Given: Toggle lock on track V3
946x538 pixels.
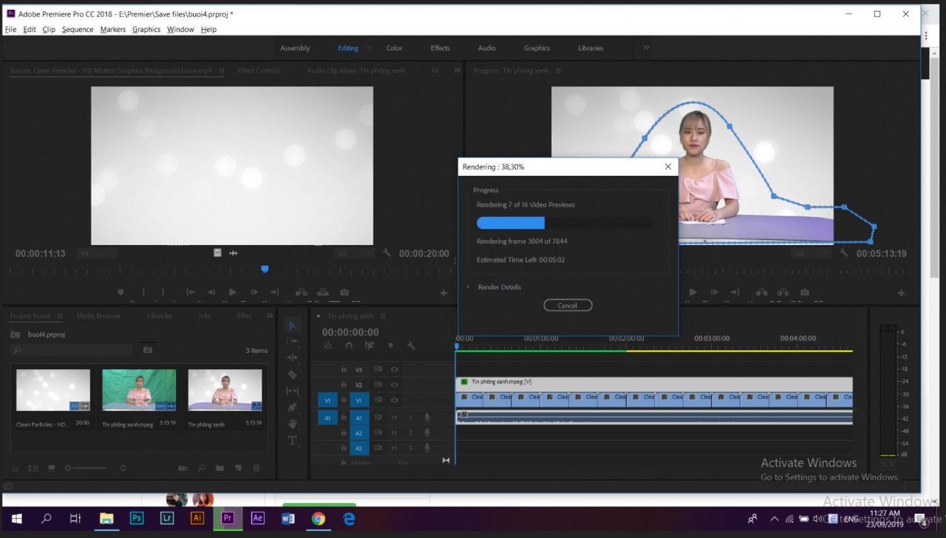Looking at the screenshot, I should coord(344,369).
